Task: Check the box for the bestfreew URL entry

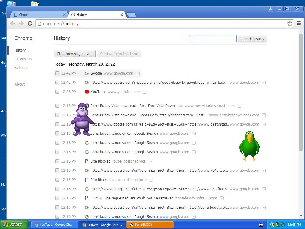Action: coord(57,189)
